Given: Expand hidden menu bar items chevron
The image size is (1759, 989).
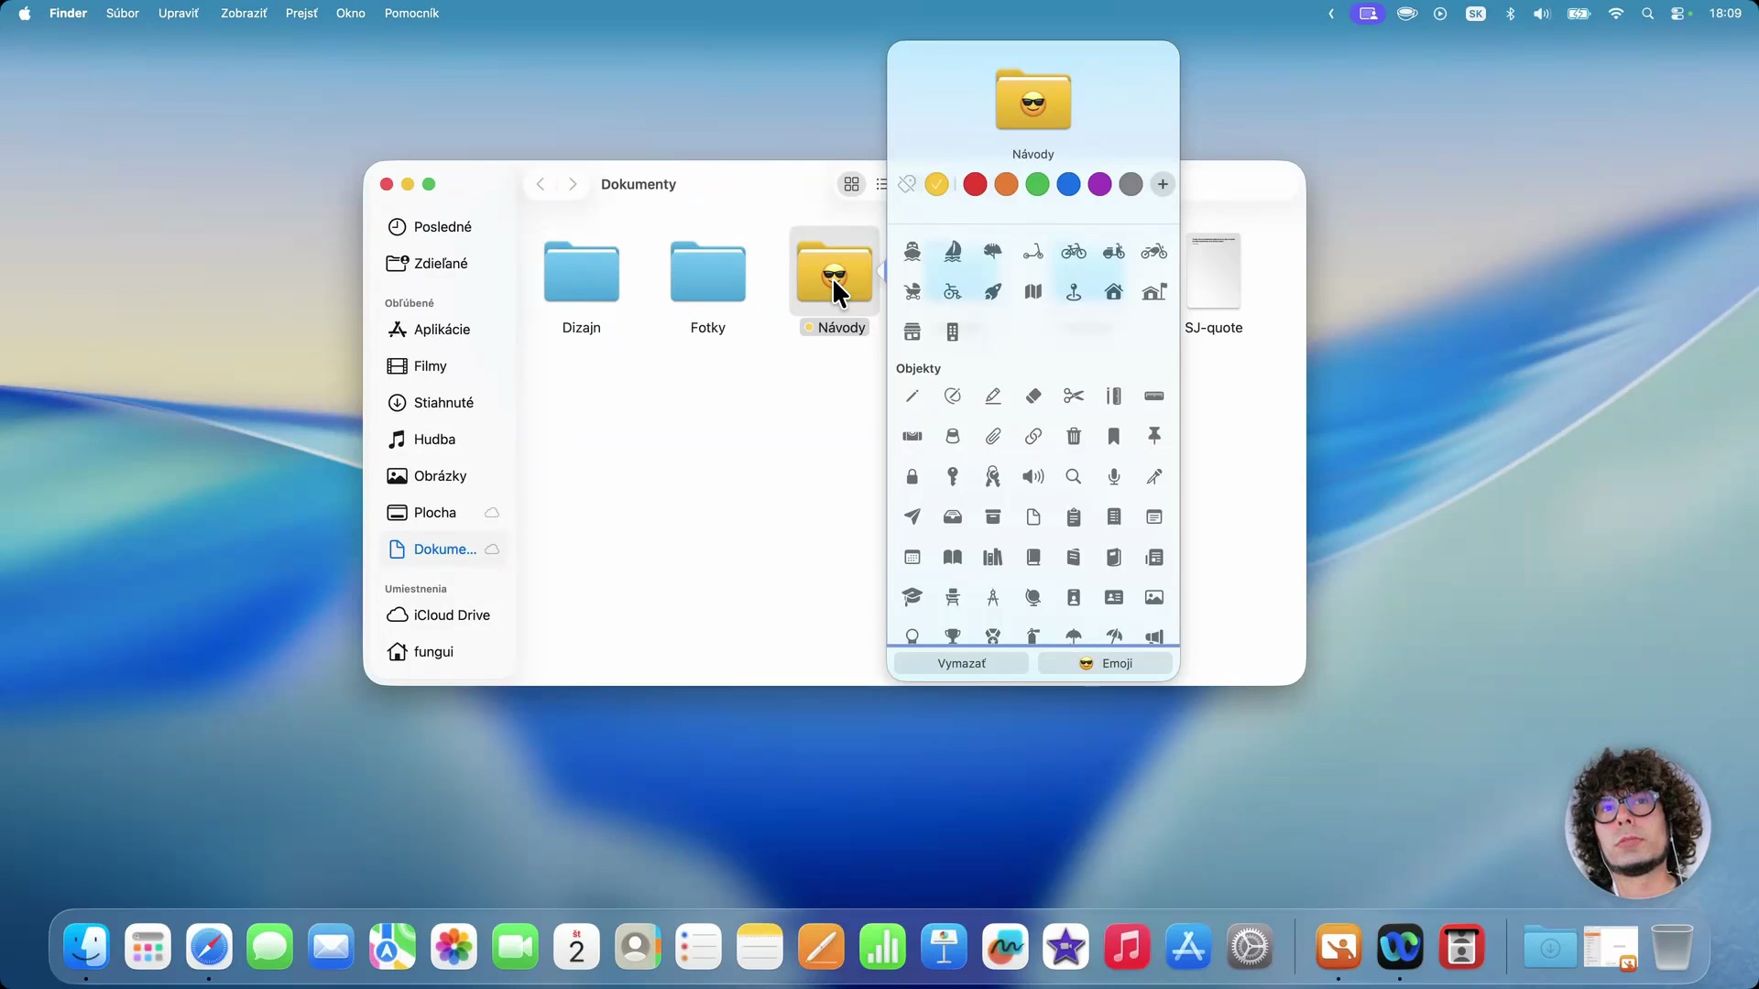Looking at the screenshot, I should click(1330, 14).
